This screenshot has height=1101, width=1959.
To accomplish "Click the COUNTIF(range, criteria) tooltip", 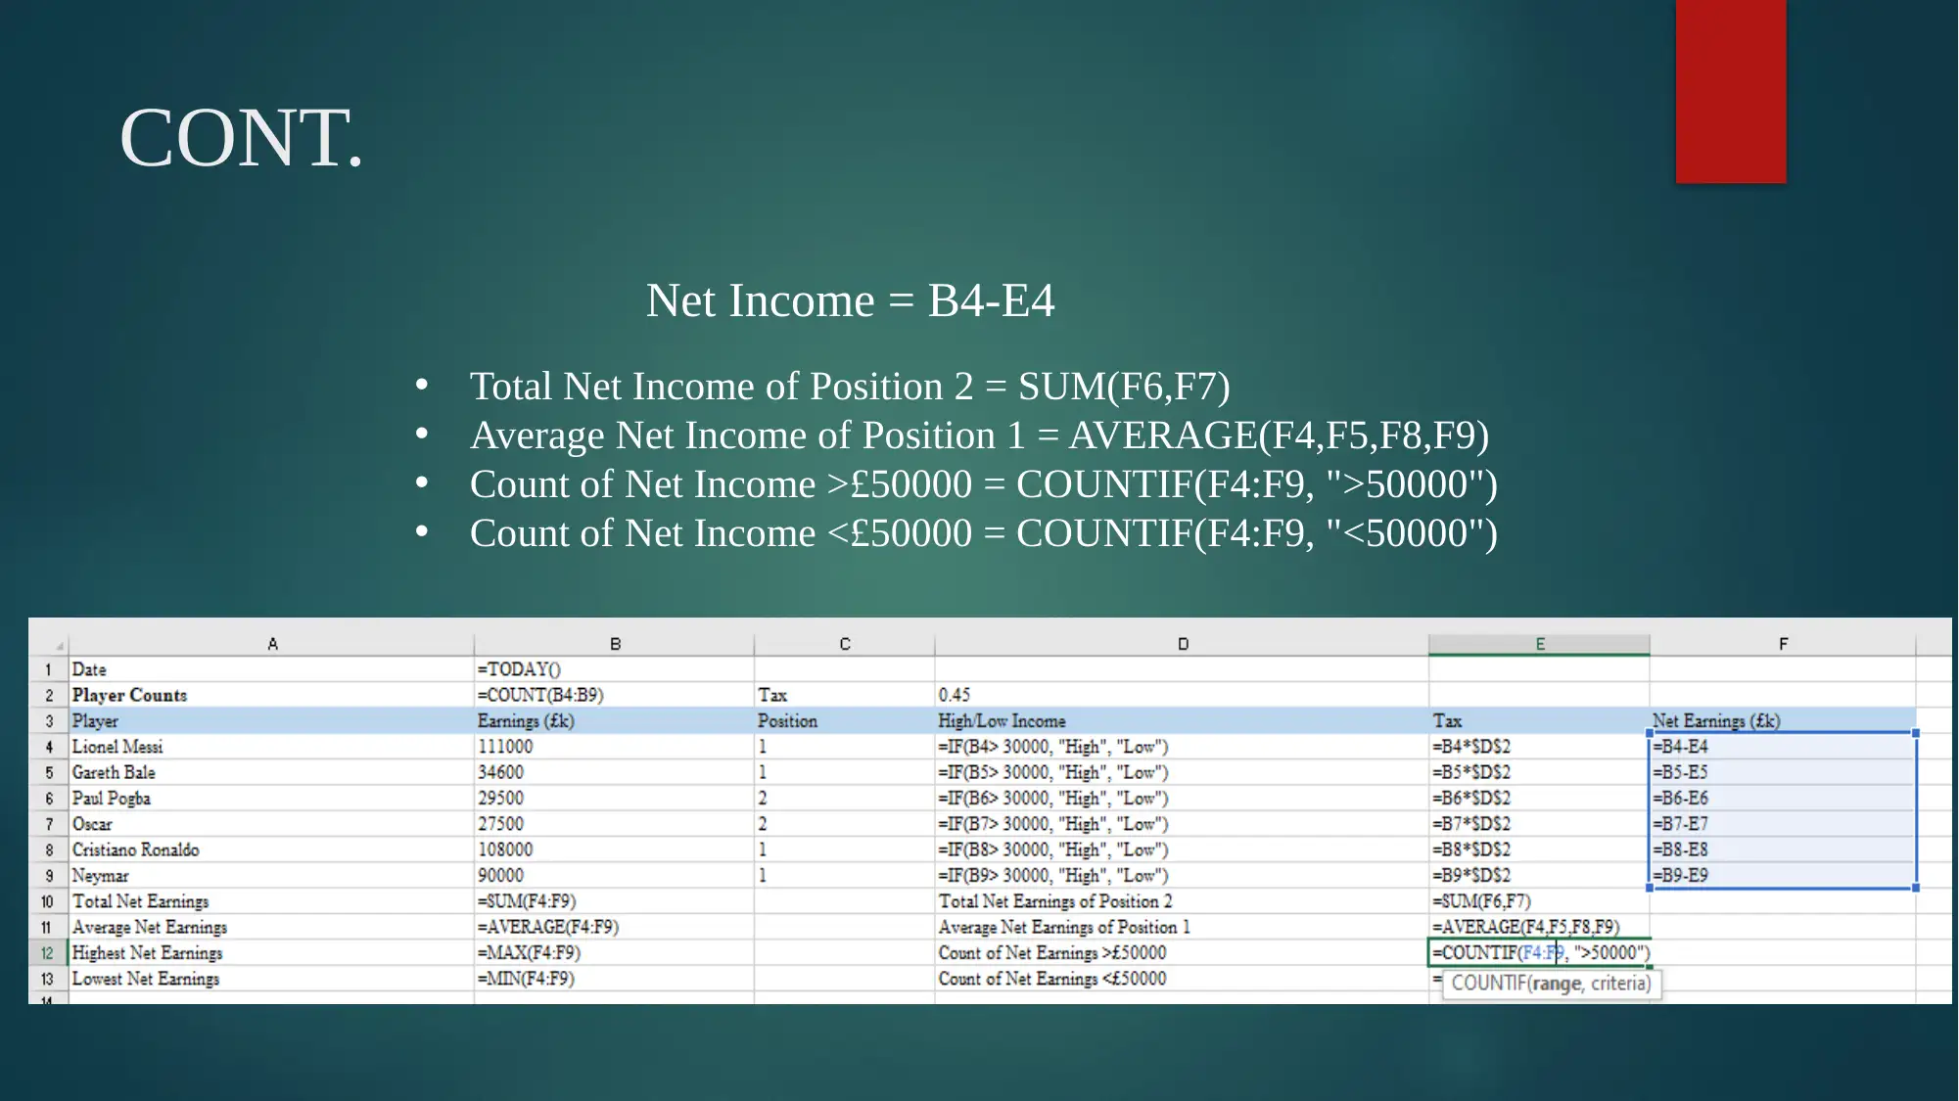I will (x=1551, y=984).
